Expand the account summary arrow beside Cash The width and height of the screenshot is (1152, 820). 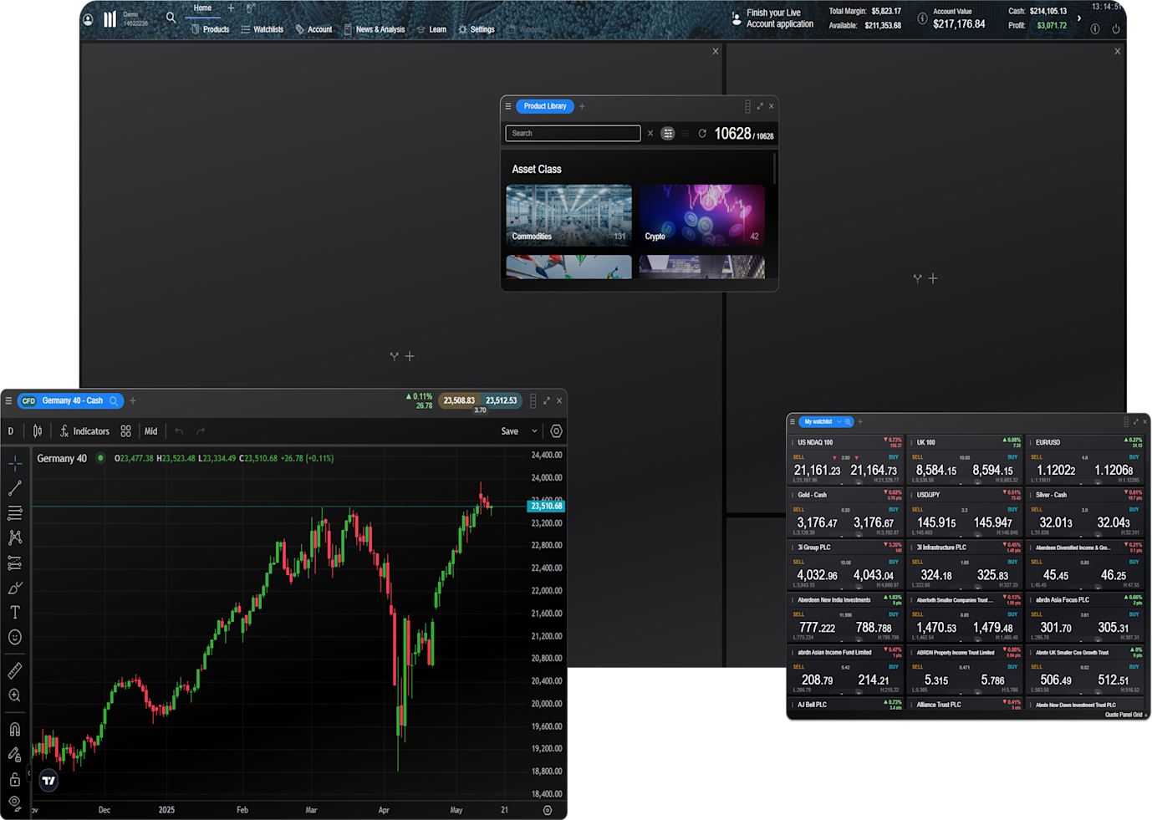point(1079,18)
